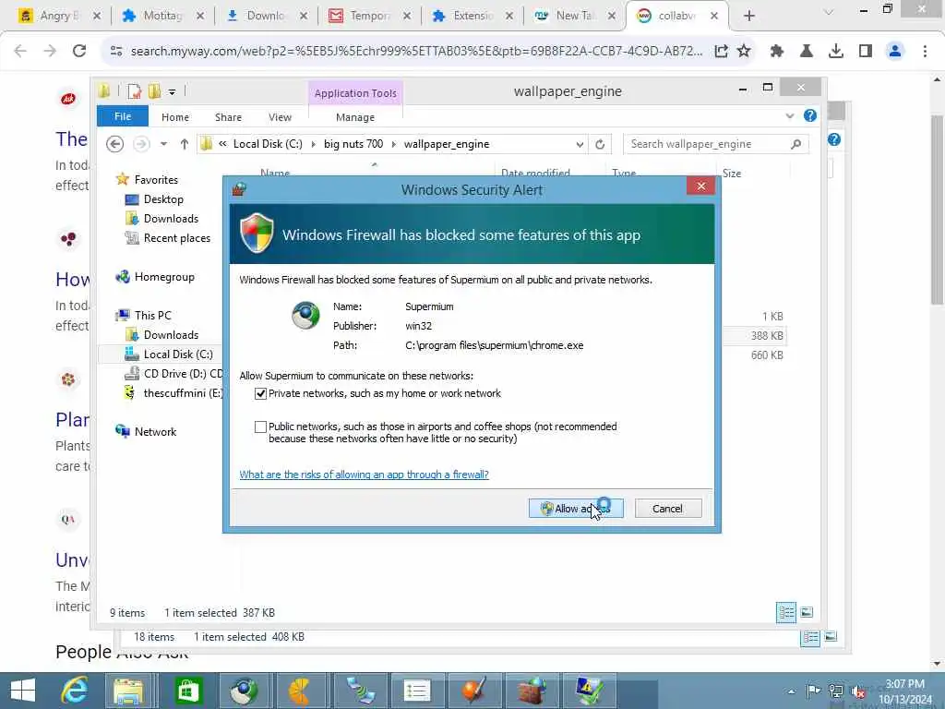Go back in the browser
The image size is (945, 709).
coord(20,52)
